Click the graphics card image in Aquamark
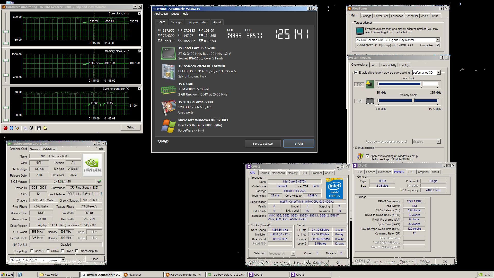 (x=168, y=108)
